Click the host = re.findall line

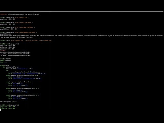click(19, 69)
